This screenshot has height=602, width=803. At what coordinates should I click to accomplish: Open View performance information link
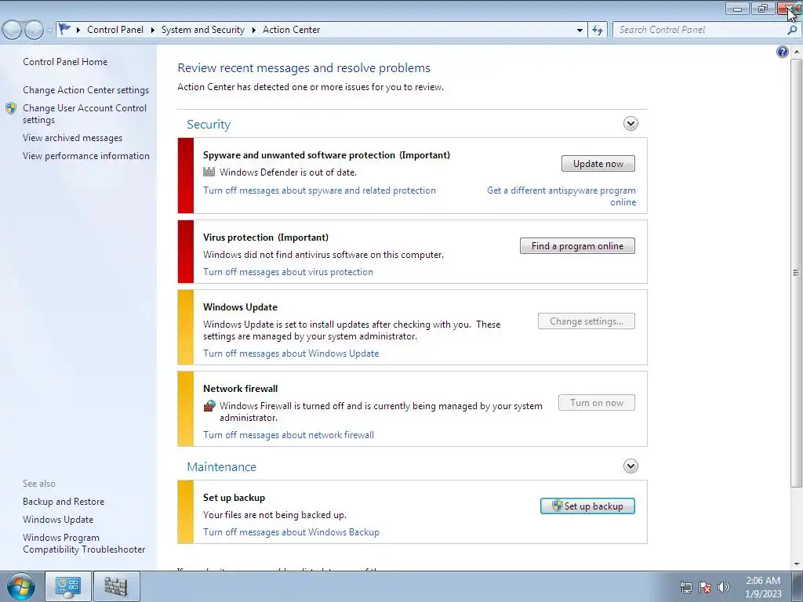86,156
